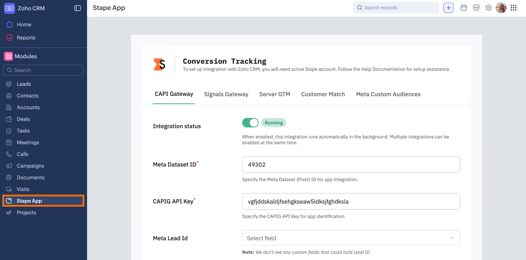Image resolution: width=526 pixels, height=260 pixels.
Task: Click the Deals wallet icon
Action: pos(9,119)
